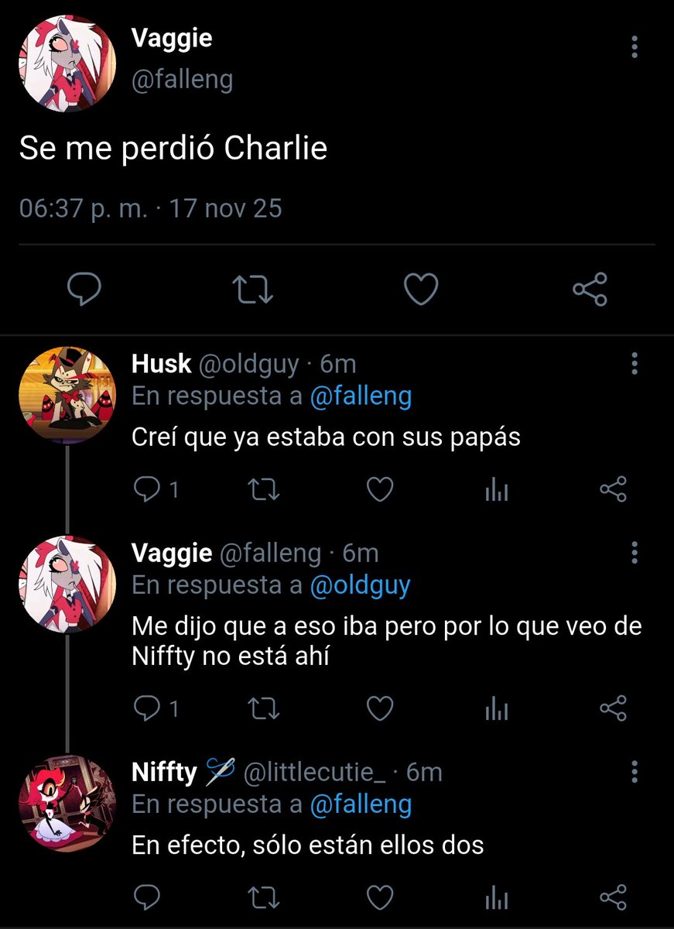Open @falleng link in Husk's reply
The height and width of the screenshot is (929, 674).
pos(361,396)
